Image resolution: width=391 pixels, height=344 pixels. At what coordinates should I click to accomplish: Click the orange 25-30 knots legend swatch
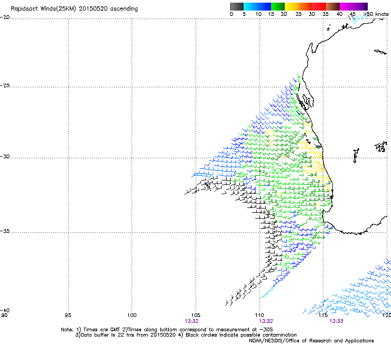[305, 6]
